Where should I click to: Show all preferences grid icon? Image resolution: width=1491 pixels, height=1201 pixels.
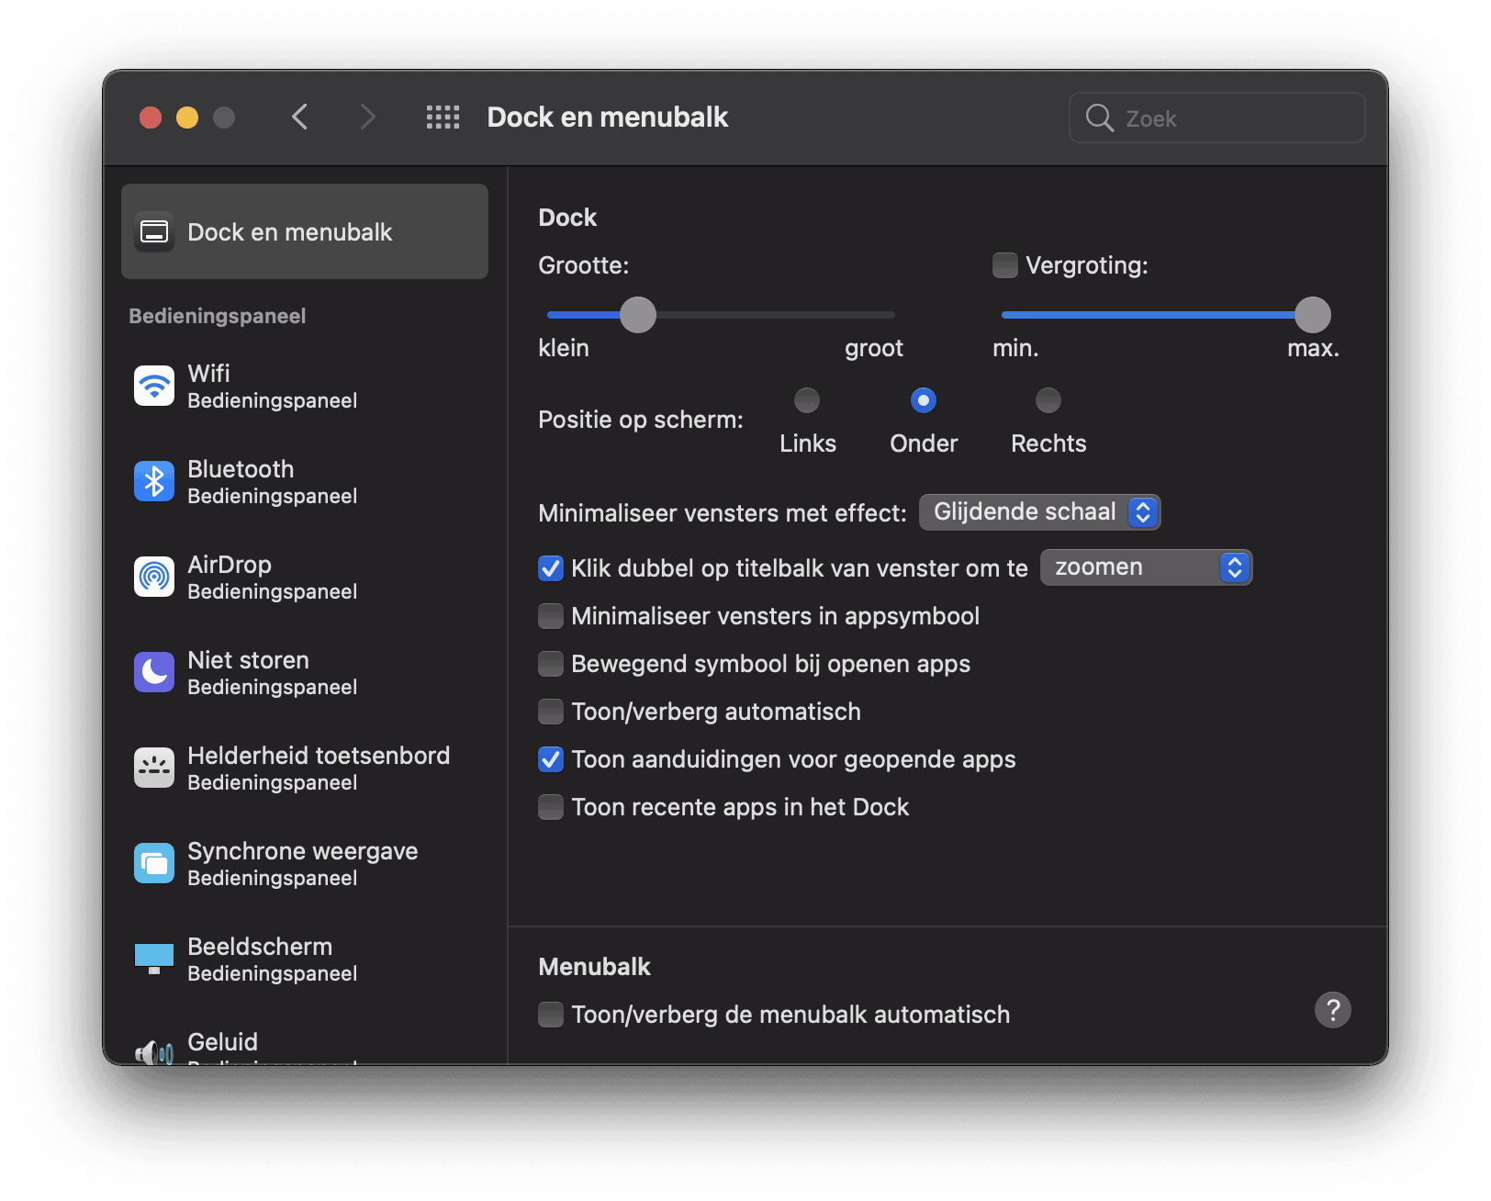[443, 117]
